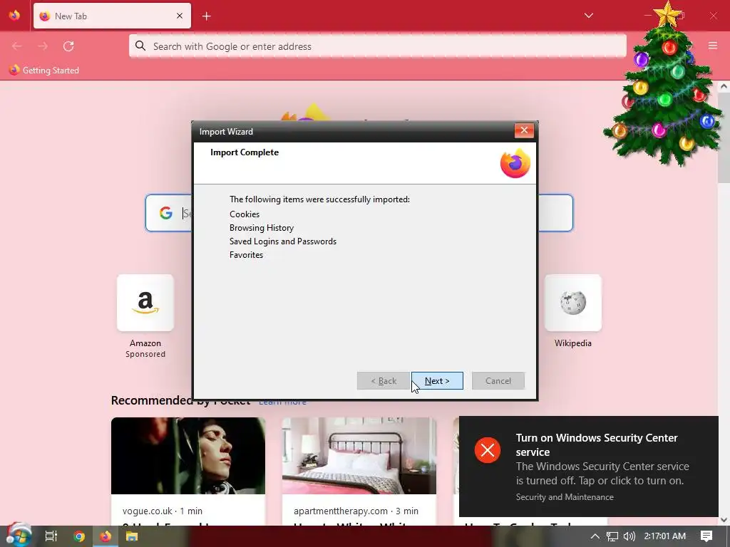Click Saved Logins and Passwords text
Image resolution: width=730 pixels, height=547 pixels.
point(282,241)
